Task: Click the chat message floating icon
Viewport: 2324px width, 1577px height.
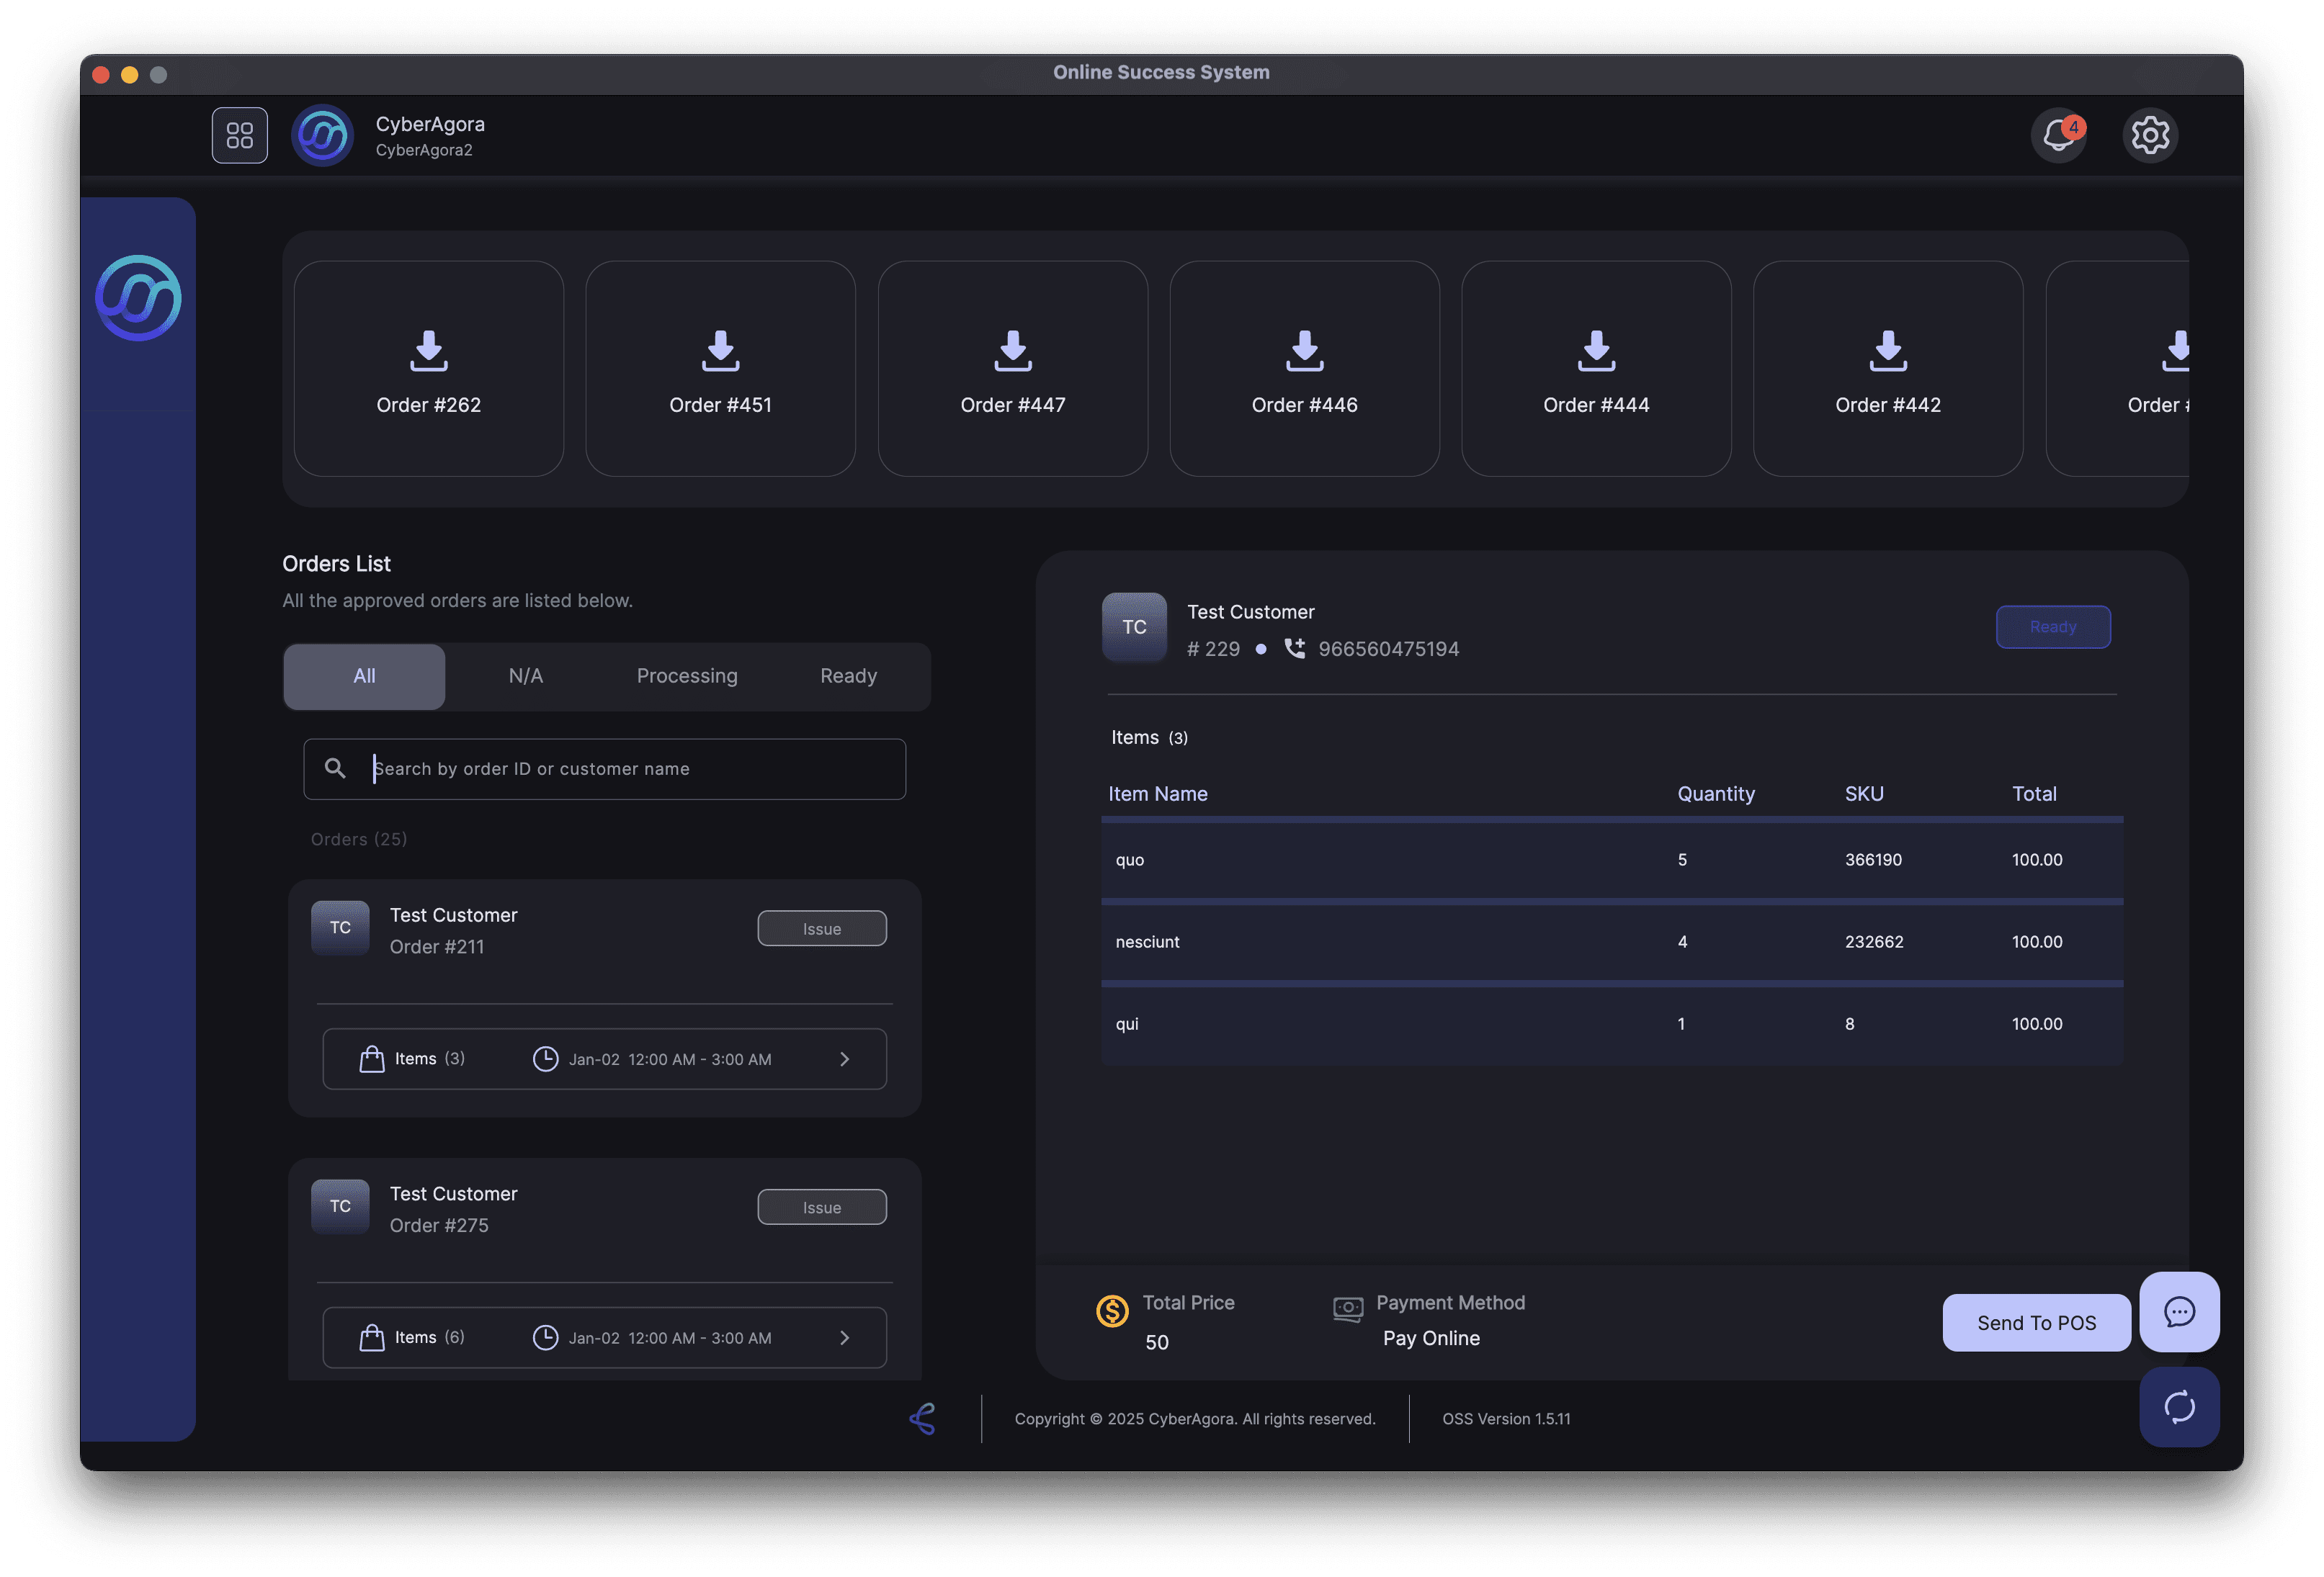Action: tap(2179, 1311)
